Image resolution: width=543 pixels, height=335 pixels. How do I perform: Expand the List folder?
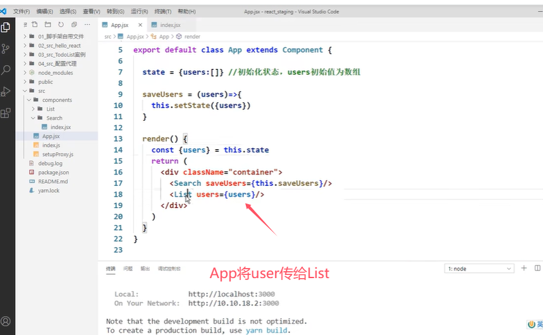point(51,109)
